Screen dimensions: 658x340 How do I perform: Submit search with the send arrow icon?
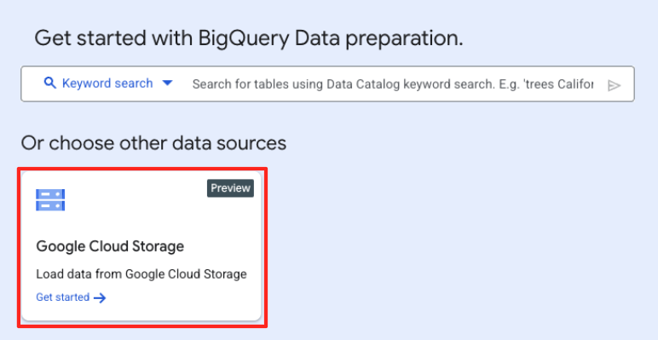(614, 85)
